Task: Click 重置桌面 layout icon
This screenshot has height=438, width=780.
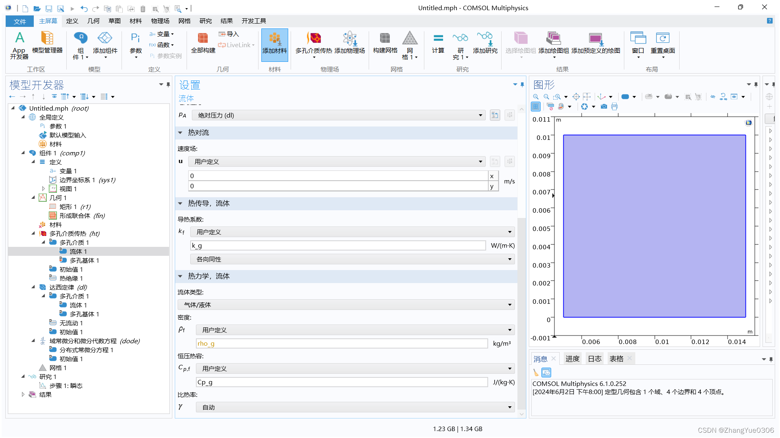Action: [x=663, y=45]
